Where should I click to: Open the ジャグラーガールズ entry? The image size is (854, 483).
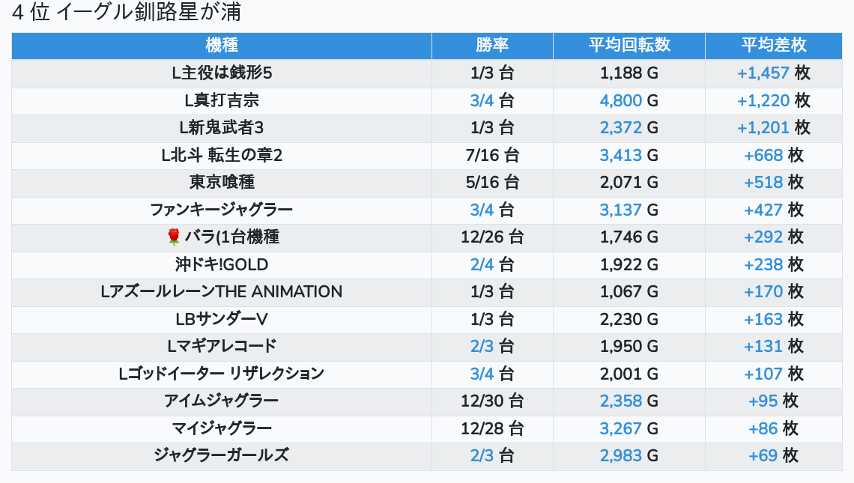click(221, 455)
